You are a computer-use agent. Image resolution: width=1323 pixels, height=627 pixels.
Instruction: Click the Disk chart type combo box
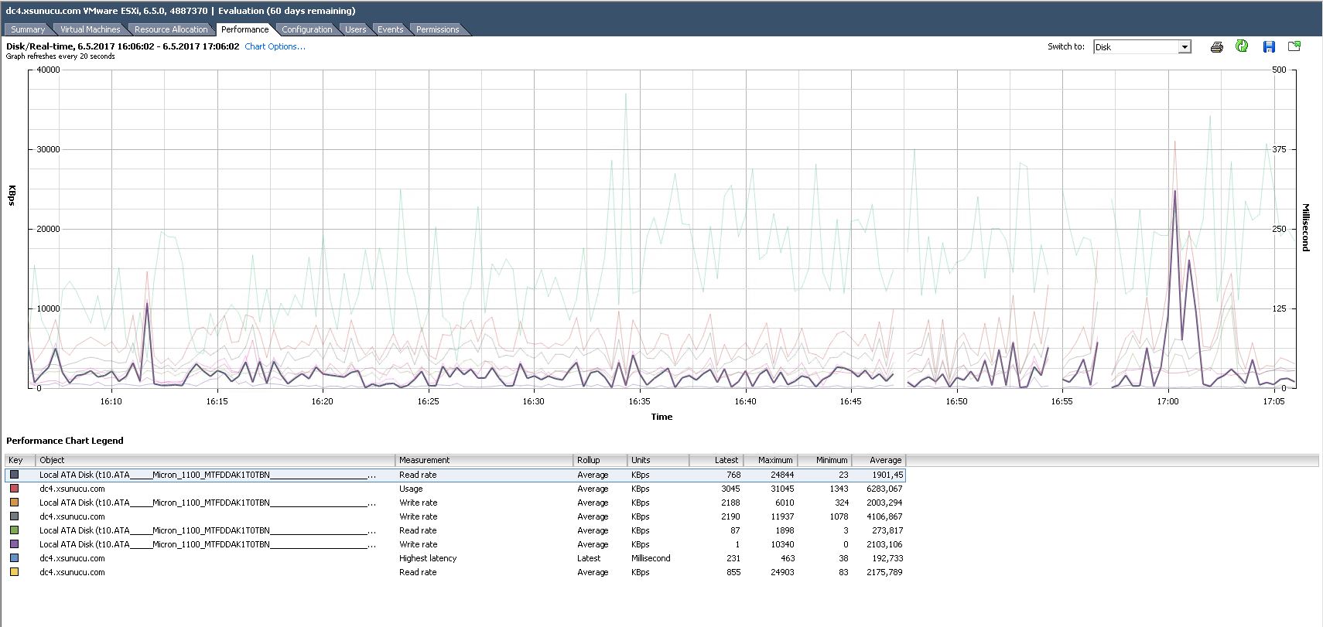1135,47
